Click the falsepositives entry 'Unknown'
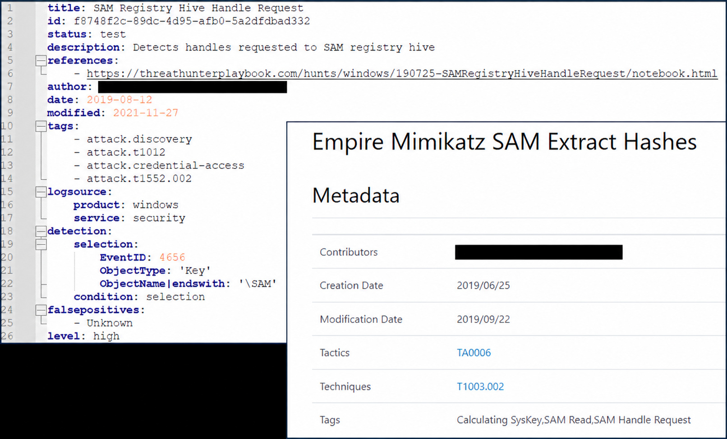 (110, 323)
